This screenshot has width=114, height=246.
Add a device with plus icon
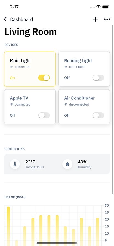click(x=95, y=19)
